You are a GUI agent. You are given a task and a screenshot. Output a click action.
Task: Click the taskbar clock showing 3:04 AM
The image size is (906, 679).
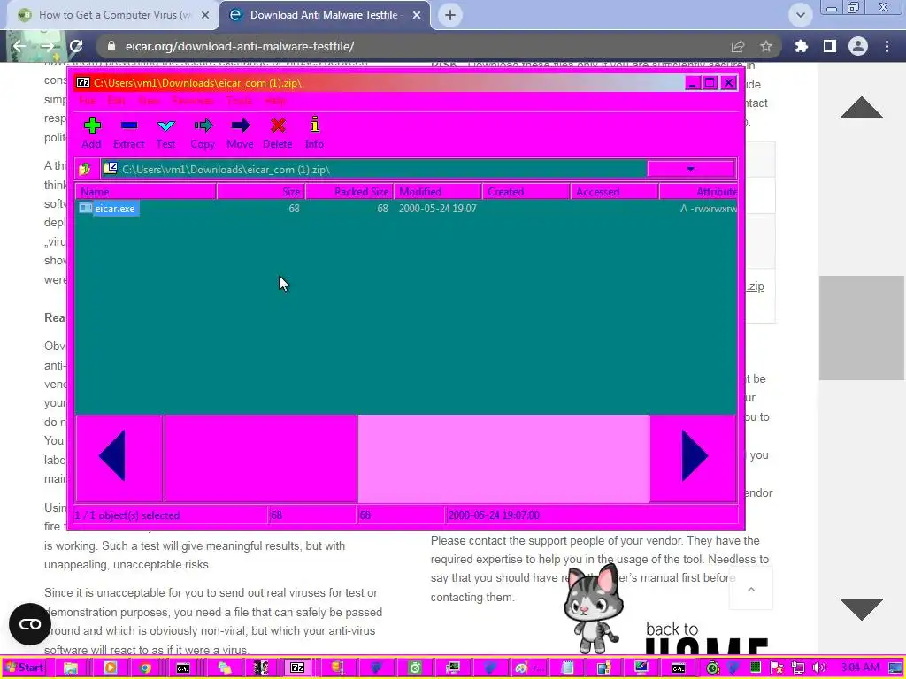click(x=860, y=668)
